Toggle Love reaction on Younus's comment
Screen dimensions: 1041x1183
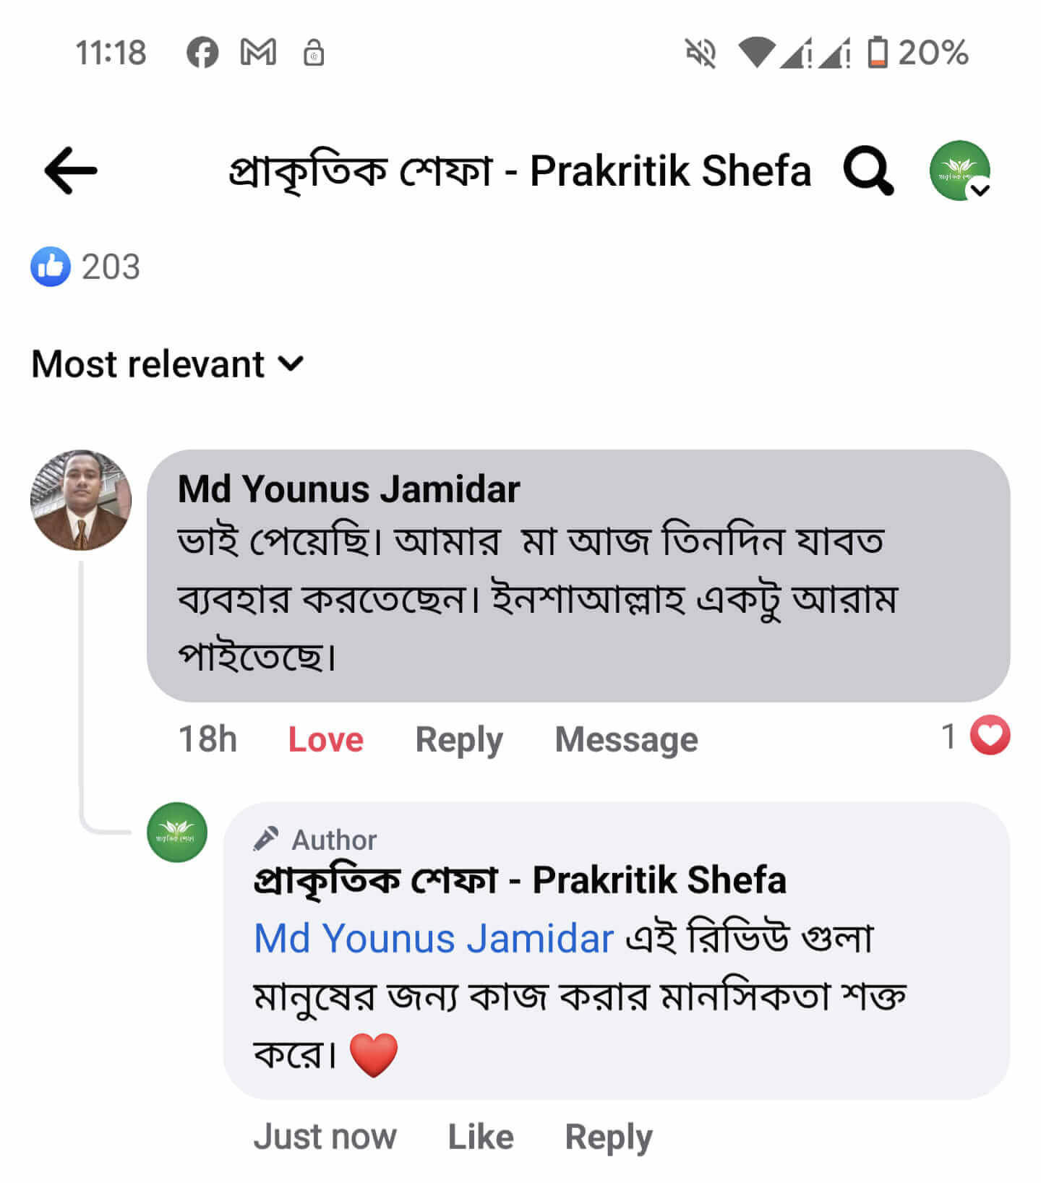325,739
